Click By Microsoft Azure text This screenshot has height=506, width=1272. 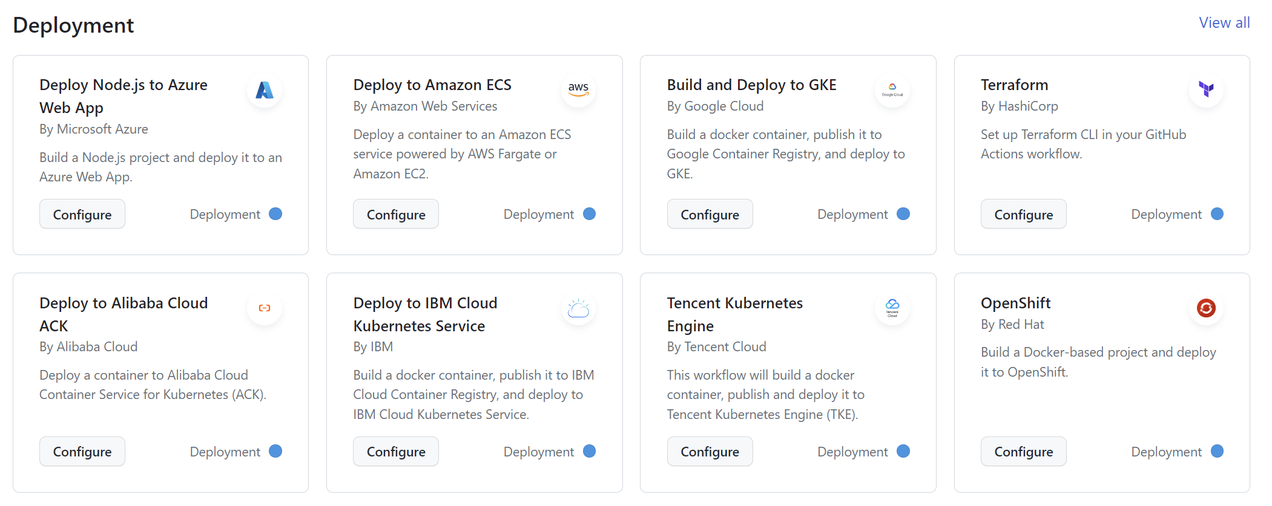click(94, 129)
